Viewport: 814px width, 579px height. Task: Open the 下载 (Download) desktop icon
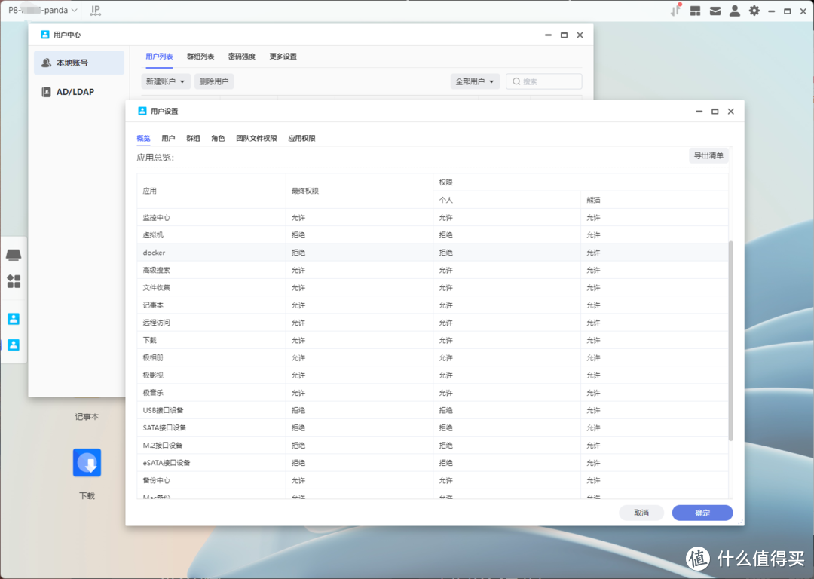(x=87, y=462)
